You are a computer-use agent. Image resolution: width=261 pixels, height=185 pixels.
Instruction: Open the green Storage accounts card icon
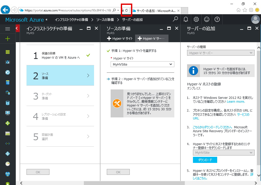(8, 133)
